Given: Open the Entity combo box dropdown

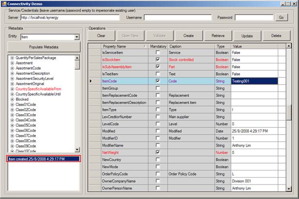Looking at the screenshot, I should 77,37.
